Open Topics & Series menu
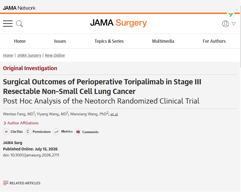 pos(109,41)
